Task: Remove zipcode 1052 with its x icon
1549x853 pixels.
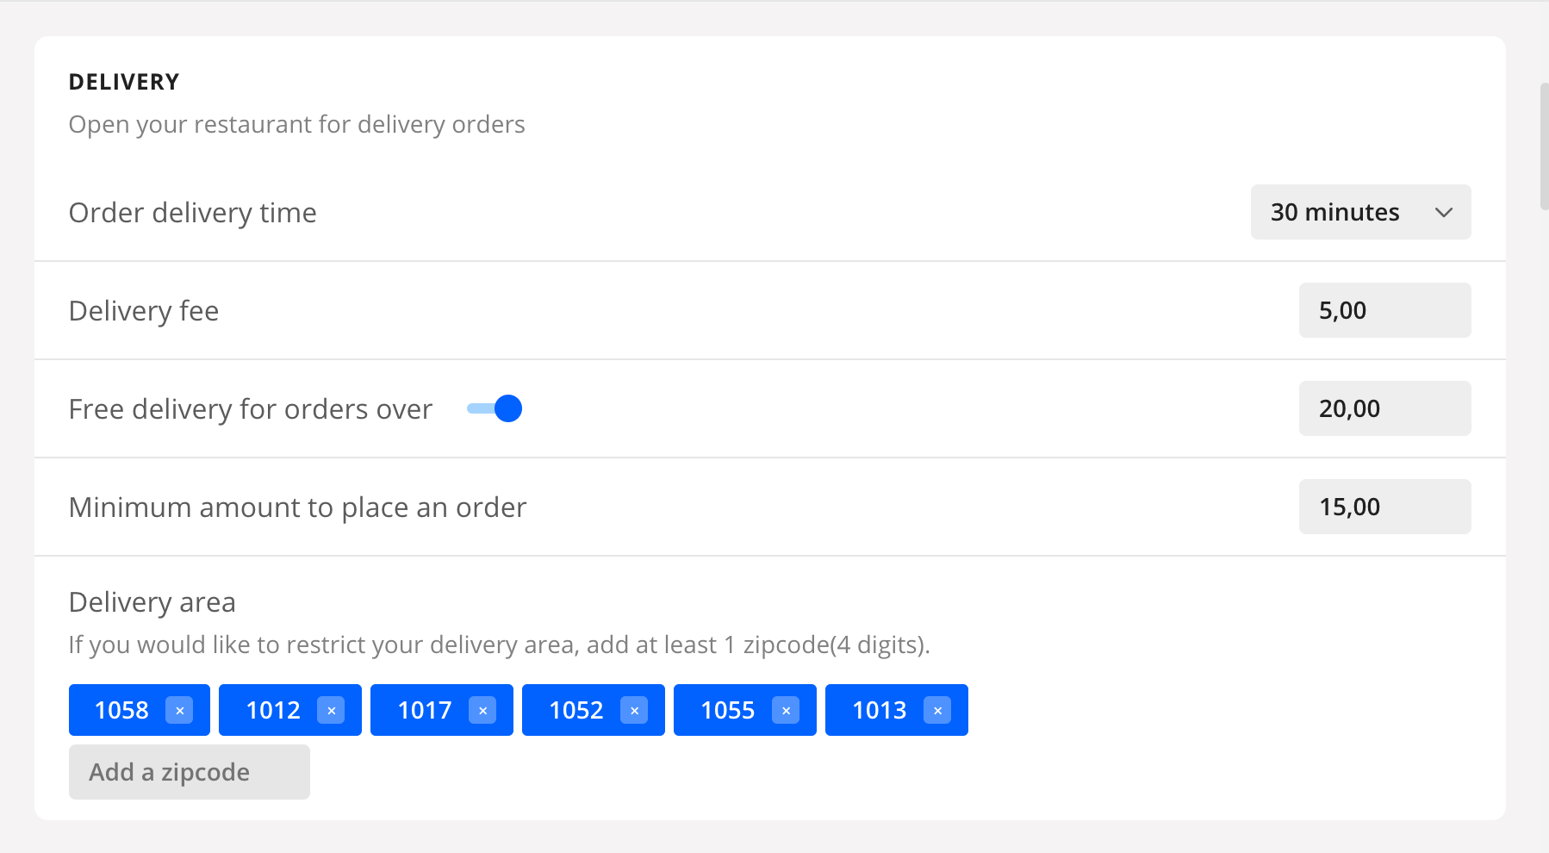Action: point(634,711)
